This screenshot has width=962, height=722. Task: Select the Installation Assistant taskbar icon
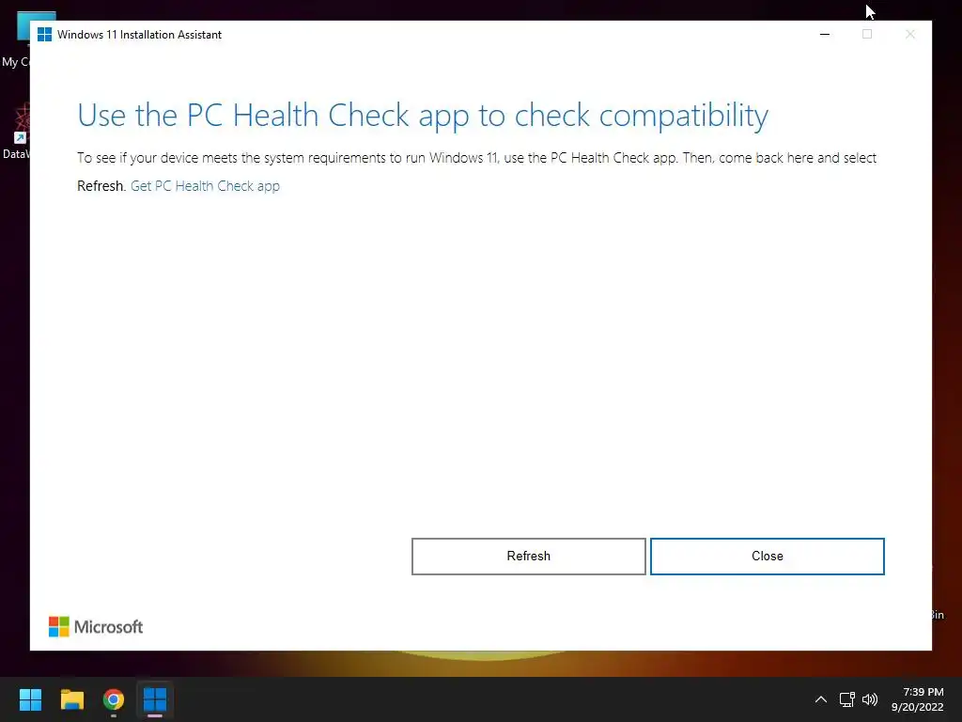click(x=155, y=699)
